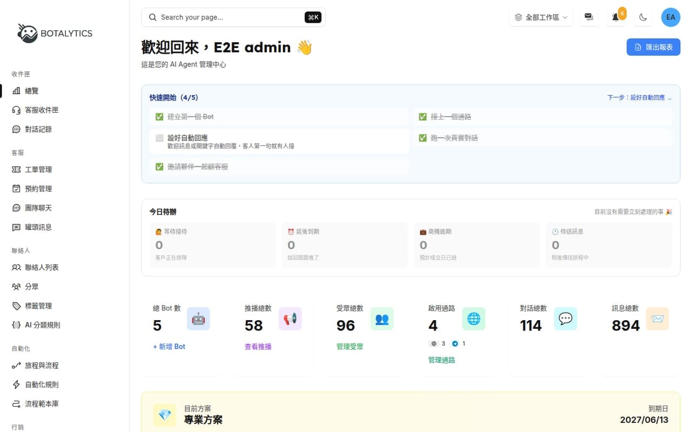
Task: Click the 罐頭訊息 message icon
Action: (16, 227)
